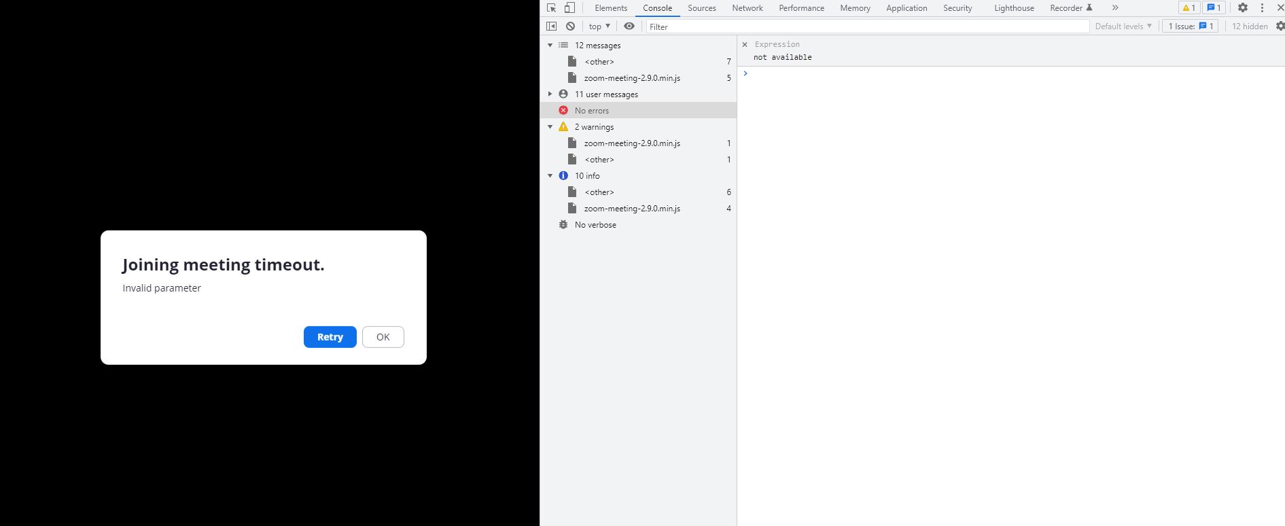Switch to the Console tab

click(658, 8)
